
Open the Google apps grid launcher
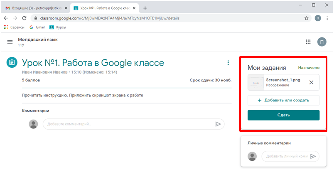point(308,42)
